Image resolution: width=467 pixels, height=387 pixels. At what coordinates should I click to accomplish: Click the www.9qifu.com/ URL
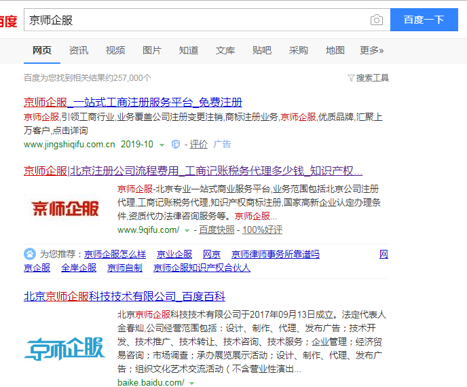tap(149, 230)
